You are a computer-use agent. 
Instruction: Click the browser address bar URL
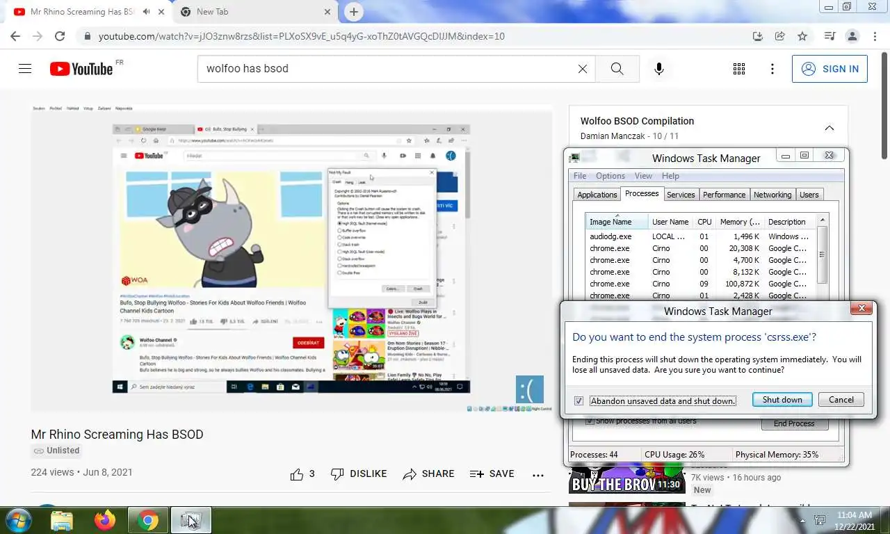(x=302, y=36)
